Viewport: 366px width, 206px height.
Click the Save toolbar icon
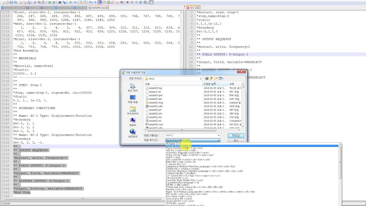pos(11,2)
